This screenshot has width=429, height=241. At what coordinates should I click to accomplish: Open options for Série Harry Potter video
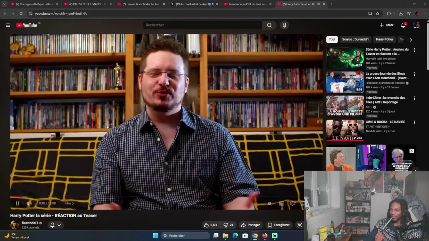pyautogui.click(x=414, y=50)
